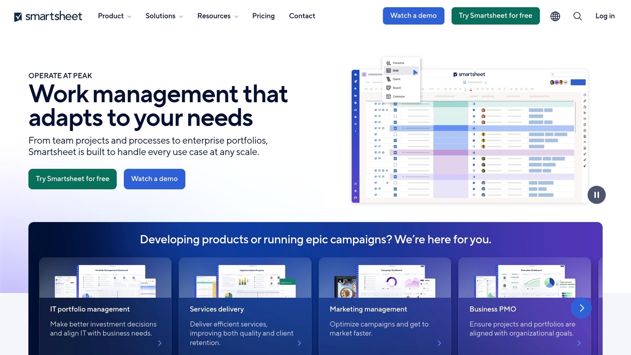
Task: Click the arrow on the IT portfolio management card
Action: click(x=160, y=343)
